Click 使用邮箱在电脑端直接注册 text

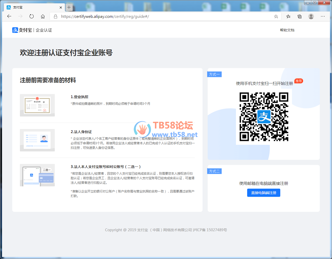[x=264, y=183]
